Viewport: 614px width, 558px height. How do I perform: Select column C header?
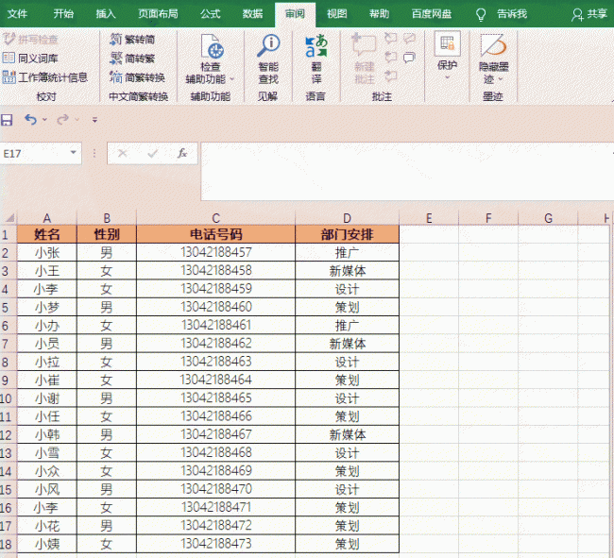point(215,218)
